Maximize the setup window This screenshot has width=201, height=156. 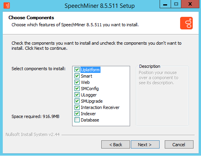[176, 4]
